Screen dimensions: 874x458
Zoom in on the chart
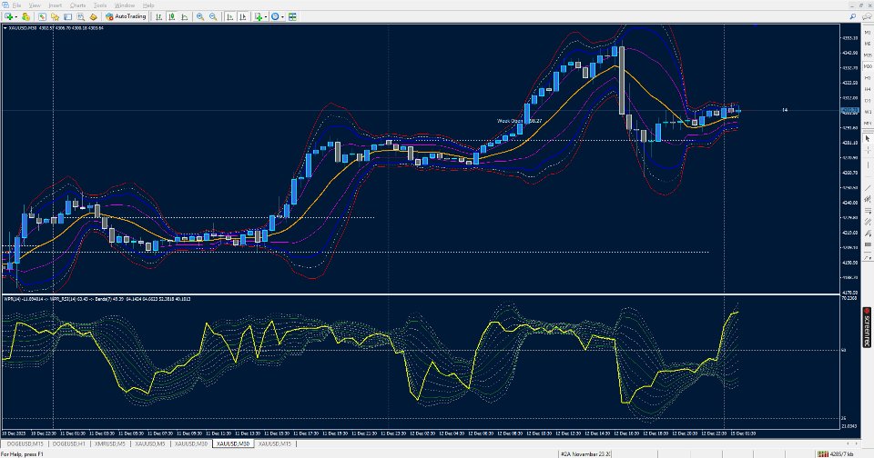pyautogui.click(x=199, y=16)
